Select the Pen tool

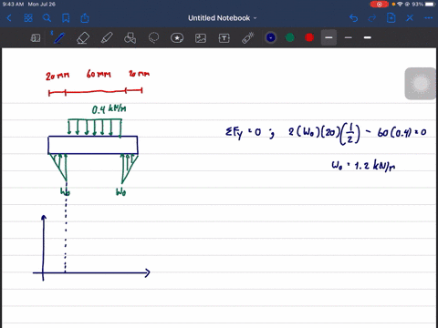click(58, 38)
